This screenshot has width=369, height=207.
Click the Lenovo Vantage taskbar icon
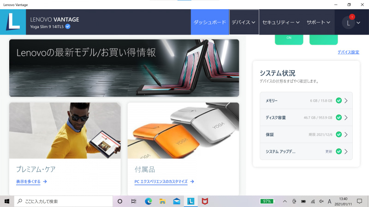pyautogui.click(x=191, y=201)
